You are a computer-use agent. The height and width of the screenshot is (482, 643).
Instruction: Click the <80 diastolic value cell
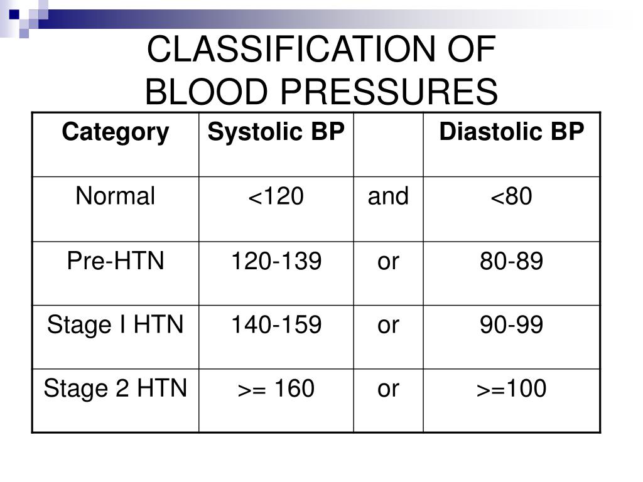[x=511, y=209]
